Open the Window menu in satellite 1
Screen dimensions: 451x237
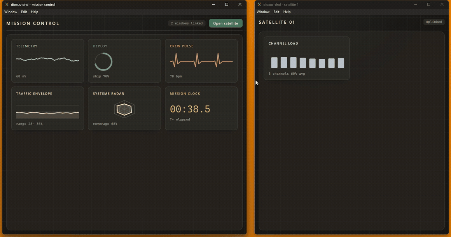(x=263, y=12)
